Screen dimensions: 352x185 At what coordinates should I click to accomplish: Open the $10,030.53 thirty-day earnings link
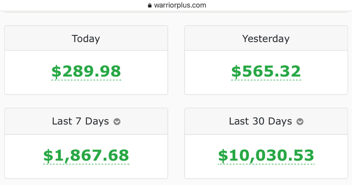[266, 156]
